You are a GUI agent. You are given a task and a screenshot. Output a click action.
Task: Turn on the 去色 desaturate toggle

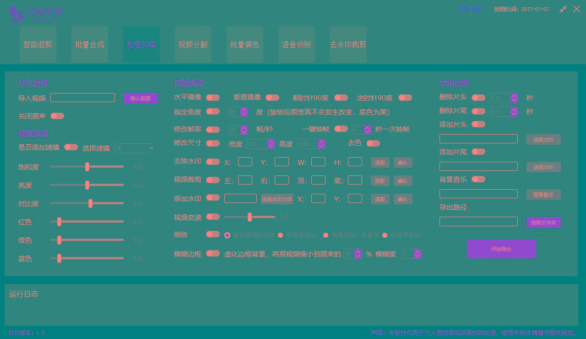pyautogui.click(x=373, y=143)
